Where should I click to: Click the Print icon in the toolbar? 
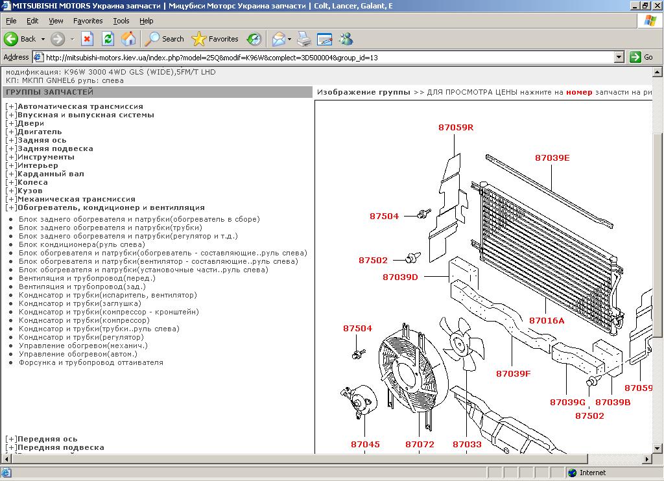304,39
